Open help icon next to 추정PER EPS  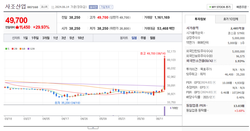[x=208, y=87]
